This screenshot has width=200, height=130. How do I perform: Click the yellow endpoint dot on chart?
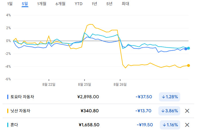[189, 65]
